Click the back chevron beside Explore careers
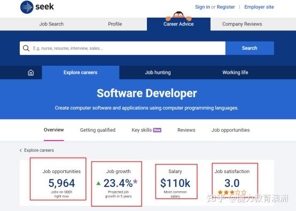 pyautogui.click(x=21, y=150)
